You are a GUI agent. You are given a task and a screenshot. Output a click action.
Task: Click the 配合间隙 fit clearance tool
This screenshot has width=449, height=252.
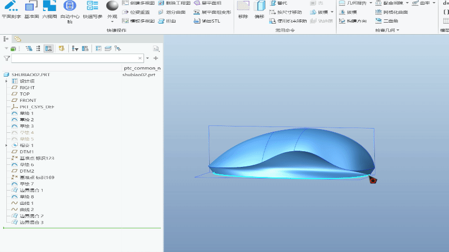point(390,3)
